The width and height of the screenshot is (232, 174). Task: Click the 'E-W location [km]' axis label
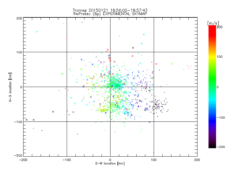click(110, 164)
